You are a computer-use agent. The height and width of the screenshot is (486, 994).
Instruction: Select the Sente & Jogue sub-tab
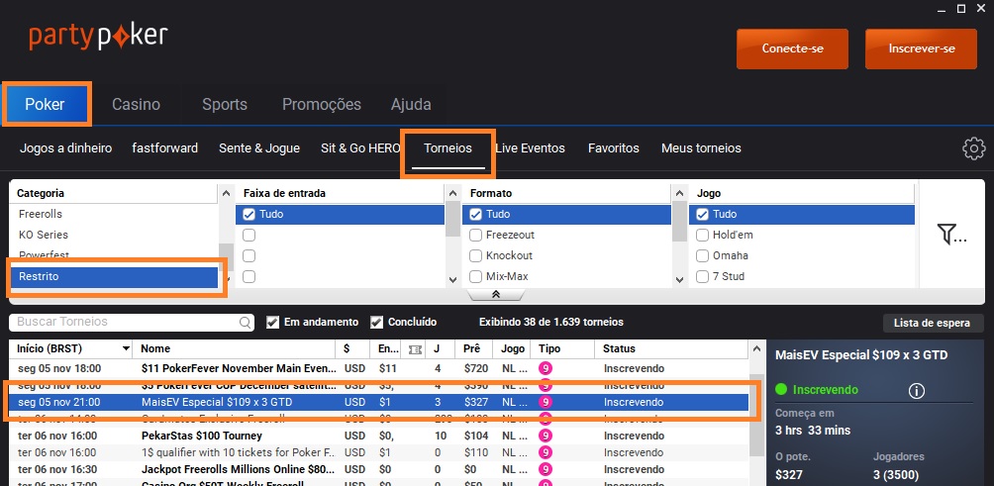pos(259,148)
